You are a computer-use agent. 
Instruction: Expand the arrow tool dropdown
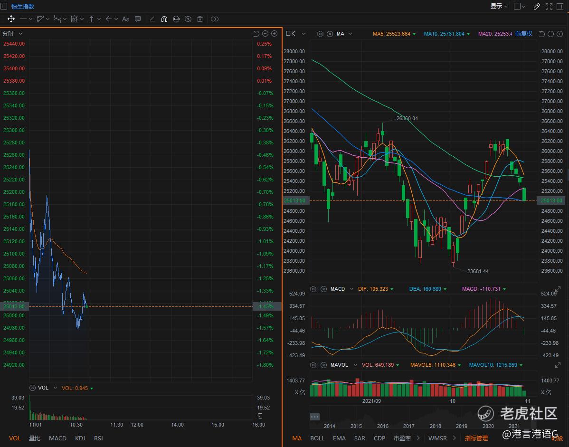[116, 19]
